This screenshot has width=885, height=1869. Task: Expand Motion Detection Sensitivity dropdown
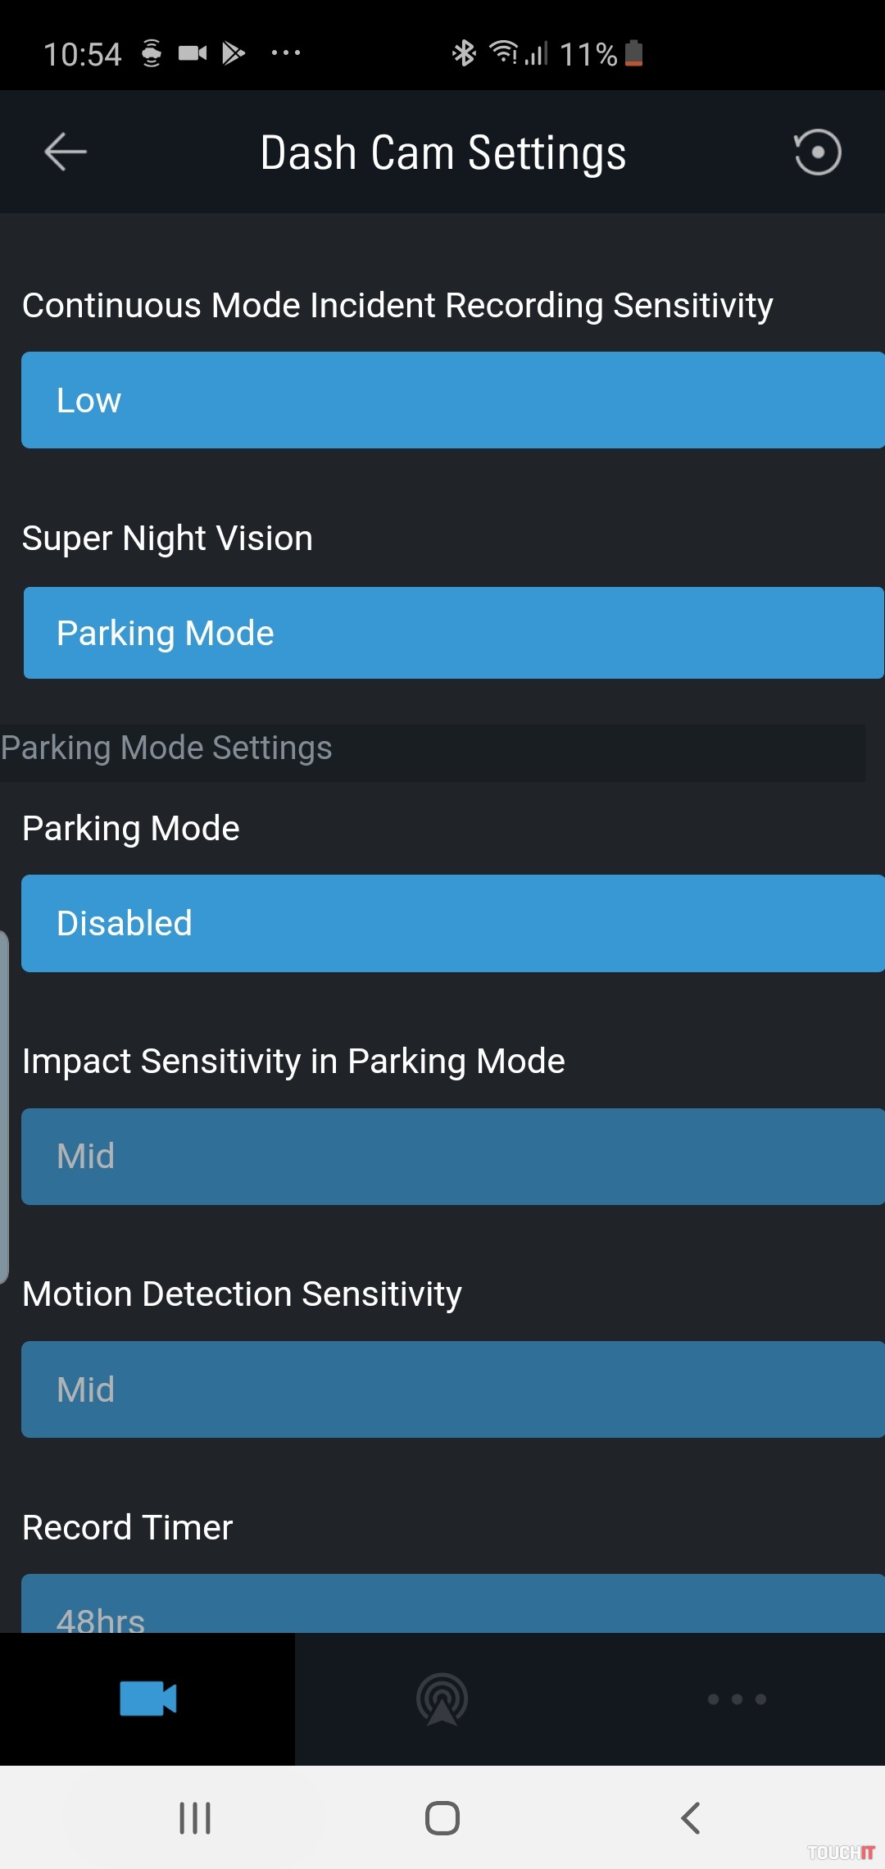[x=452, y=1389]
